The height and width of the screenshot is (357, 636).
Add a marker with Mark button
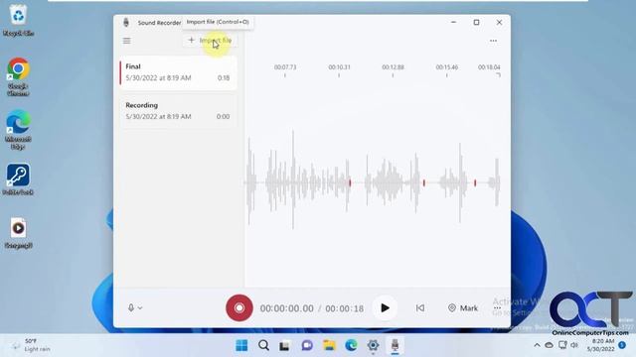pos(463,308)
